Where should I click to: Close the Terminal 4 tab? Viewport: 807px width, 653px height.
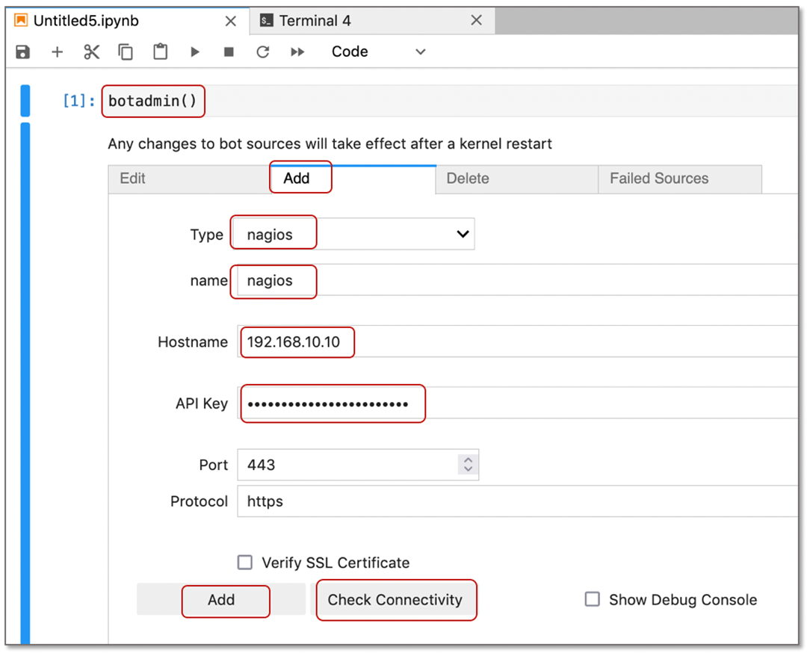coord(476,21)
